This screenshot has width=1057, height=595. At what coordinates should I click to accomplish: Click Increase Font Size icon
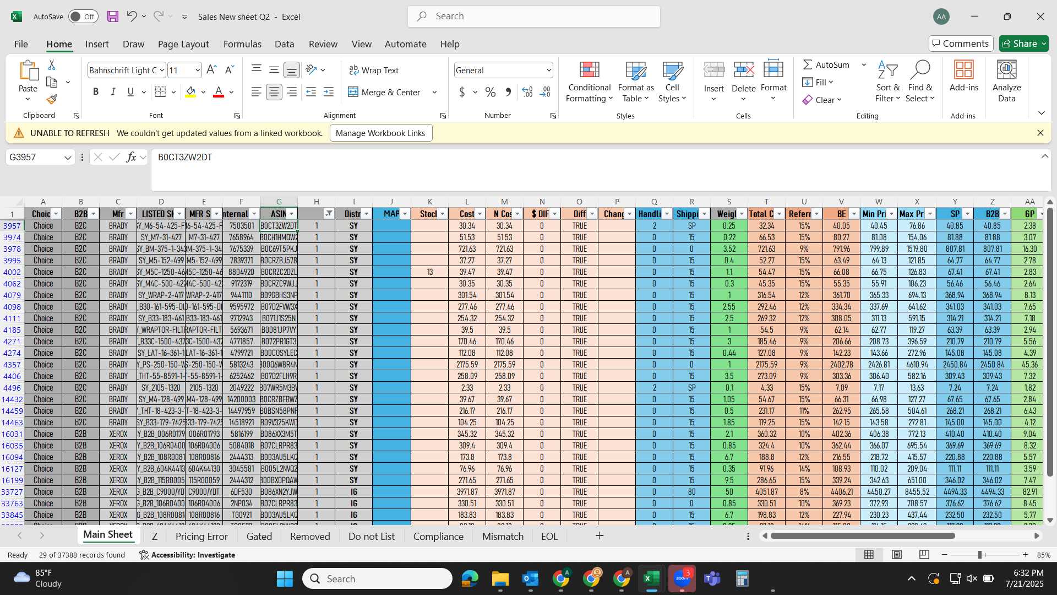pyautogui.click(x=211, y=70)
